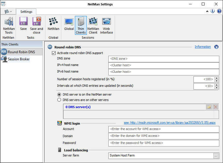This screenshot has width=223, height=163.
Task: Select the Thin Clients ribbon button
Action: (81, 25)
